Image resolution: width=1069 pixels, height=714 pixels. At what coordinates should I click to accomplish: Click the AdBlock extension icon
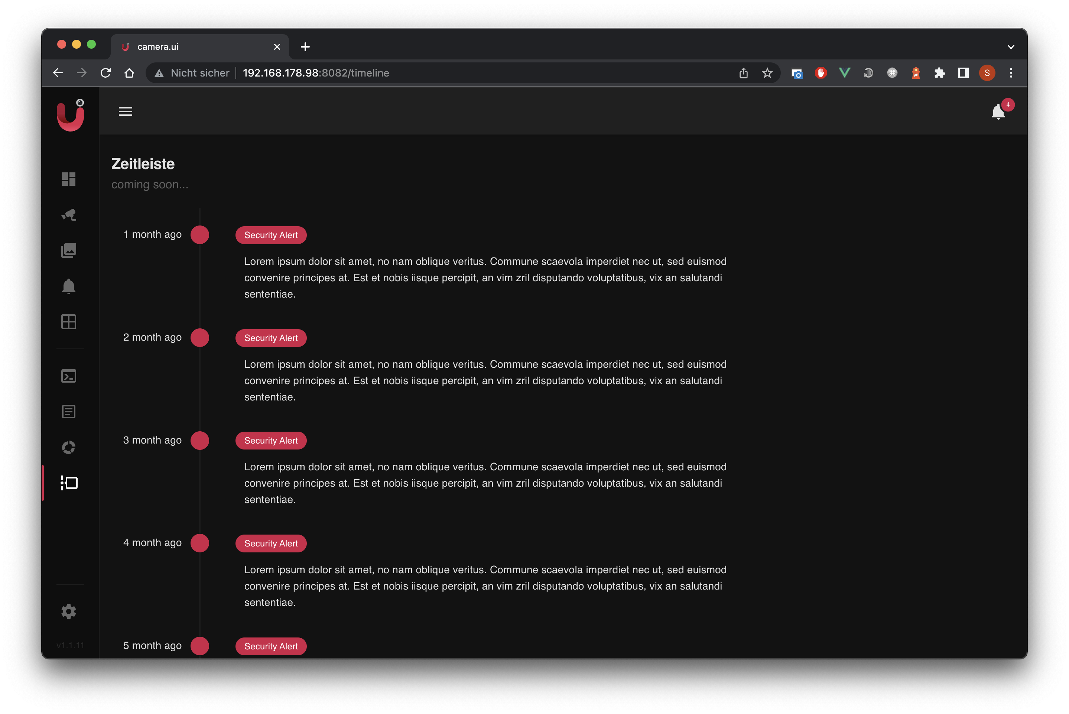821,73
